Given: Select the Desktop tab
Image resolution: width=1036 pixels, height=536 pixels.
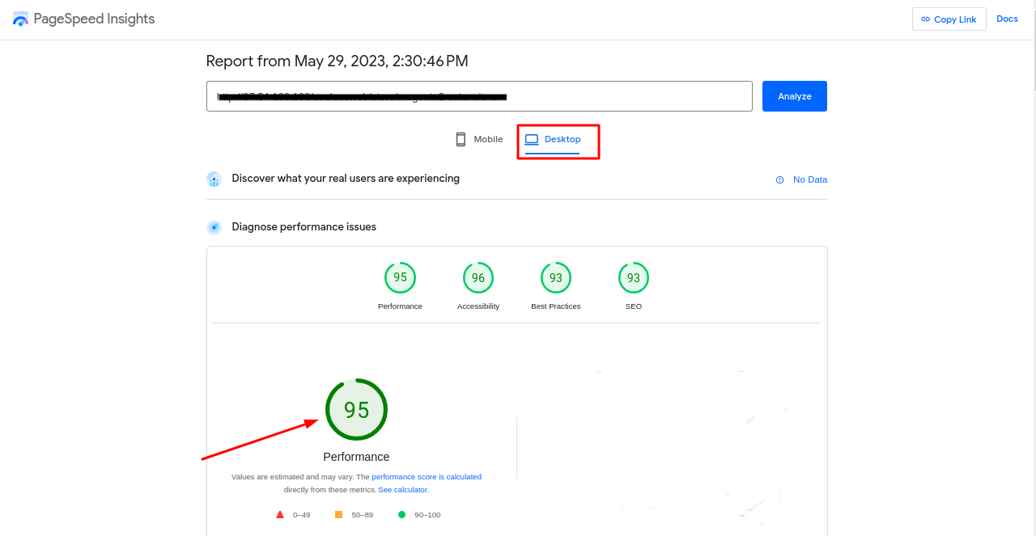Looking at the screenshot, I should pyautogui.click(x=554, y=139).
